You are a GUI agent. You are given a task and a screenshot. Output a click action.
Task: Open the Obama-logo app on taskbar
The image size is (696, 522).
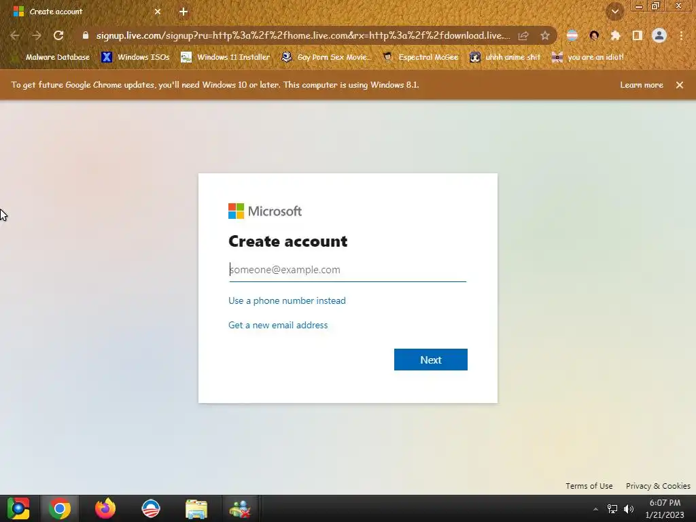pyautogui.click(x=150, y=508)
